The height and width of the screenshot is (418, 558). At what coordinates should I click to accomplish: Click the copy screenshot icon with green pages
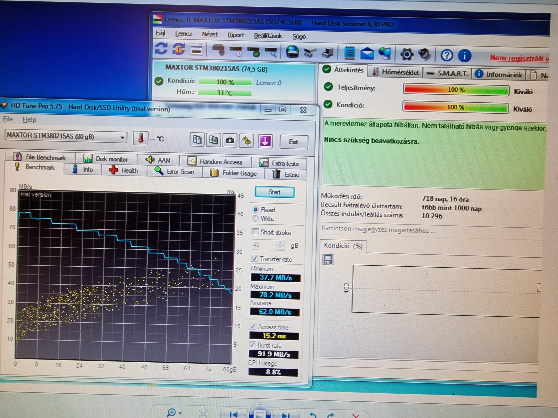click(214, 140)
